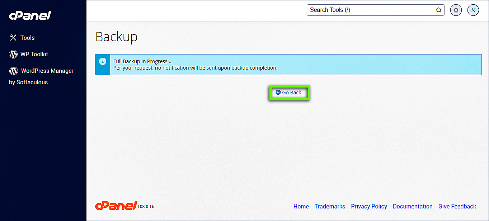Open the notifications bell

tap(456, 10)
